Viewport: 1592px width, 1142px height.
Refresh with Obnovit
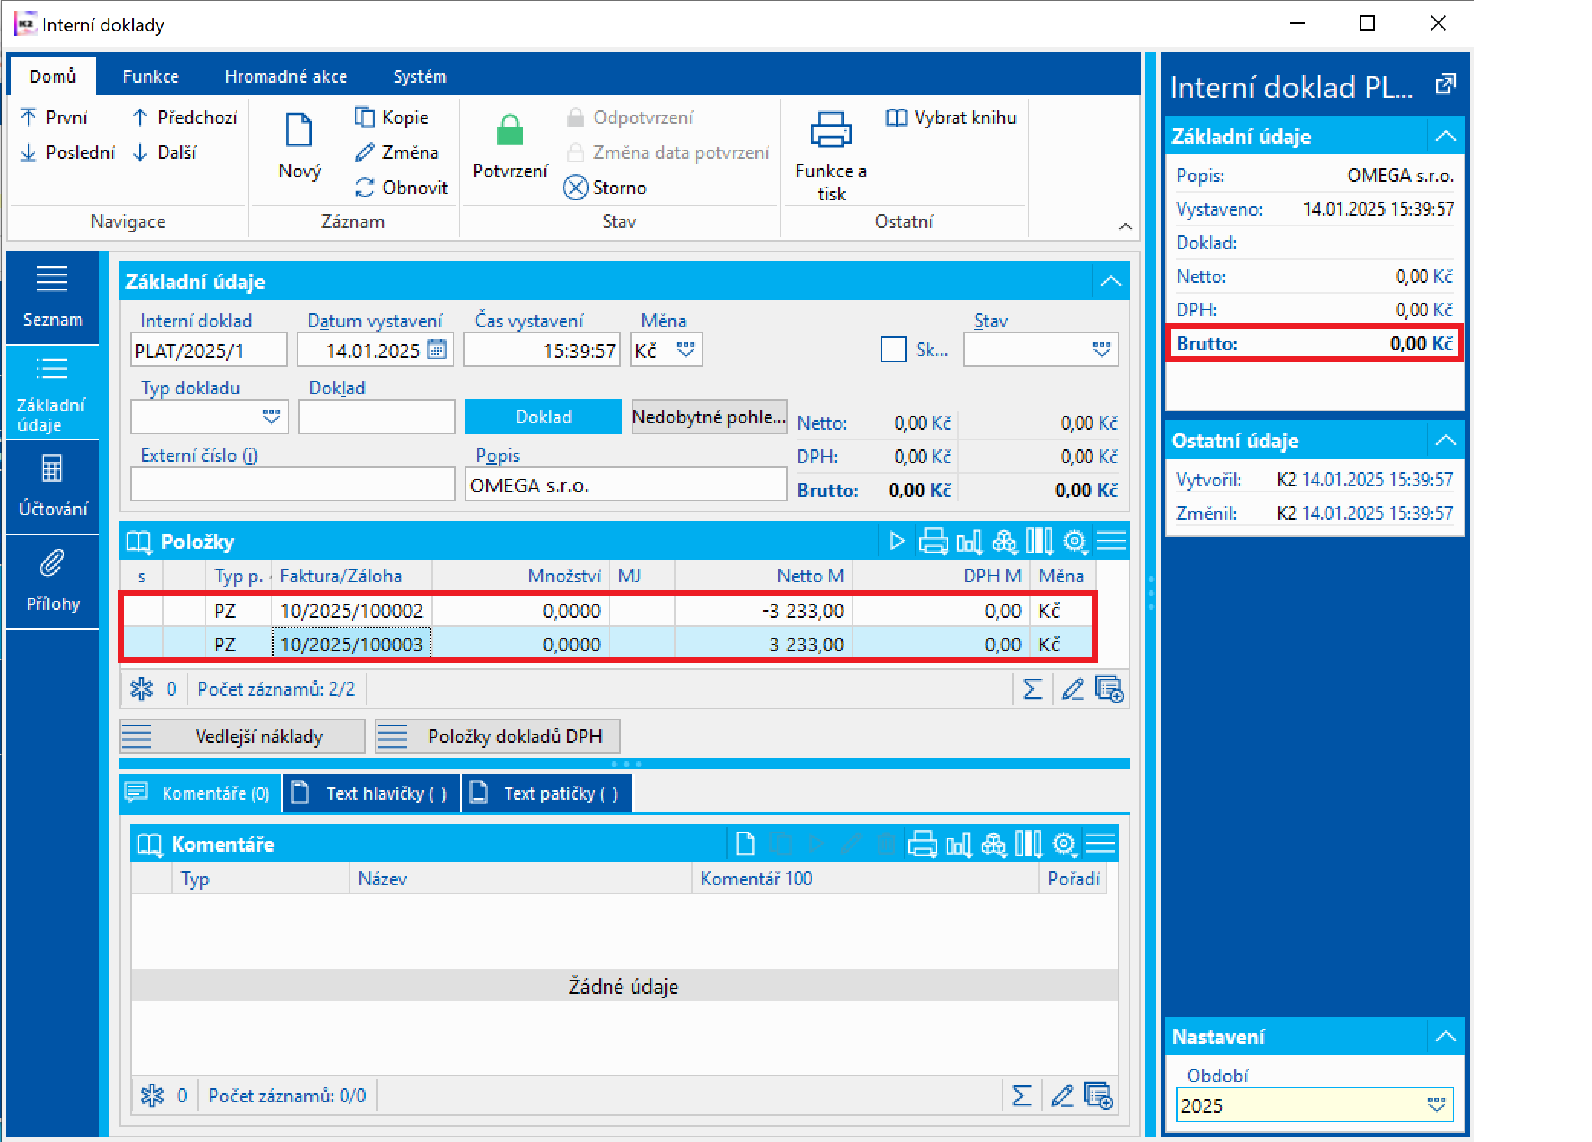click(401, 187)
